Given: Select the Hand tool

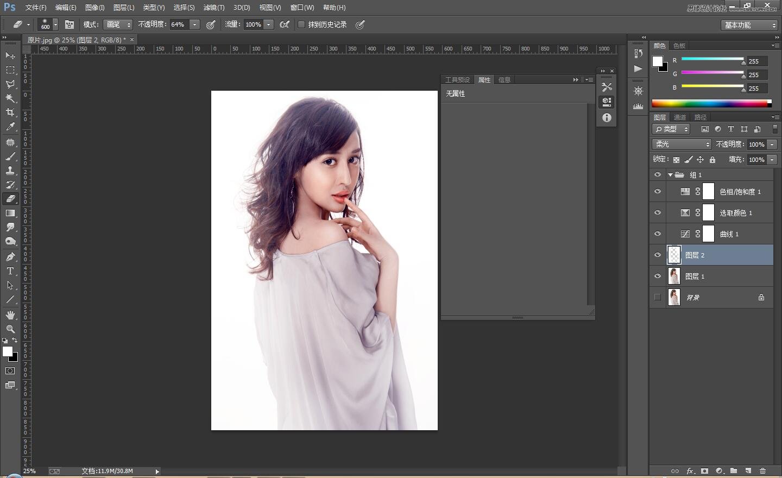Looking at the screenshot, I should (x=10, y=315).
